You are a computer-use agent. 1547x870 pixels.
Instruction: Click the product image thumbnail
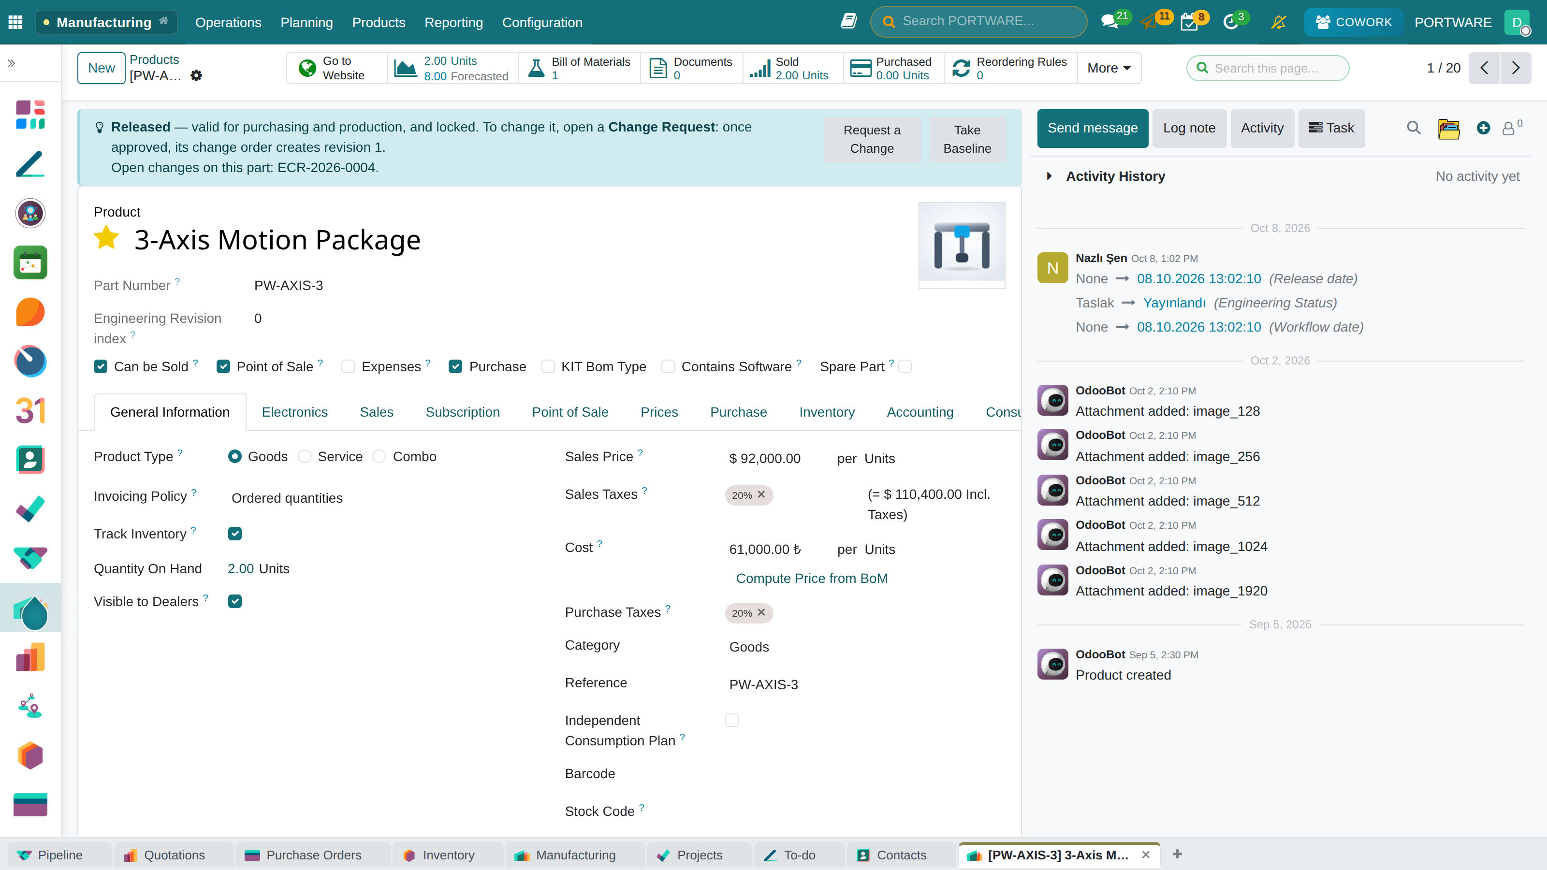[x=962, y=245]
